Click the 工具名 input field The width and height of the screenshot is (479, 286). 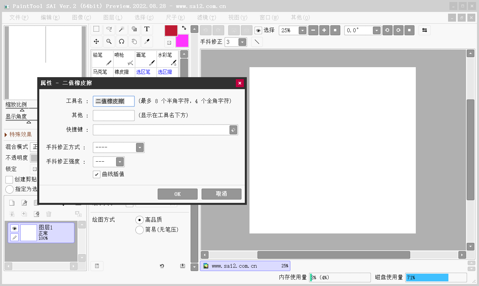[114, 101]
